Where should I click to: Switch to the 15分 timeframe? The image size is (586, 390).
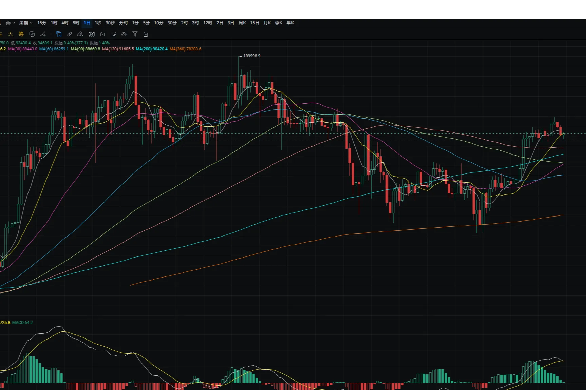42,23
